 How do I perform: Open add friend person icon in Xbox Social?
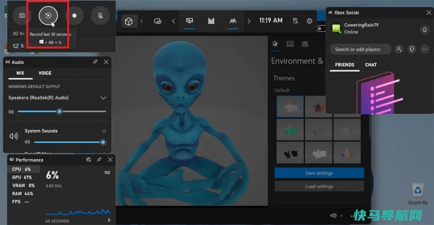point(399,49)
